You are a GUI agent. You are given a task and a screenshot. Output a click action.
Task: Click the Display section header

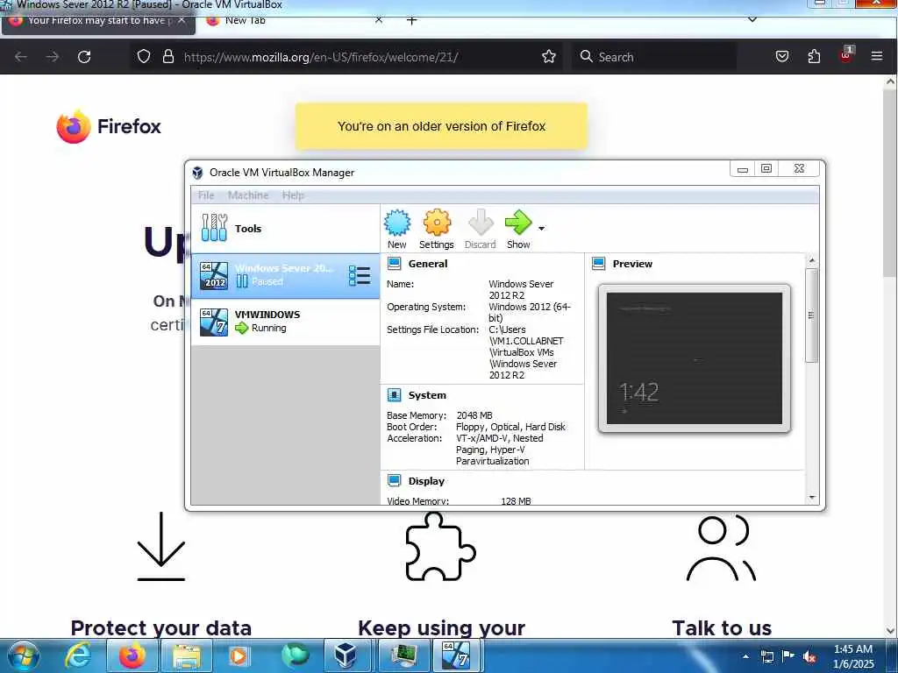pos(426,481)
